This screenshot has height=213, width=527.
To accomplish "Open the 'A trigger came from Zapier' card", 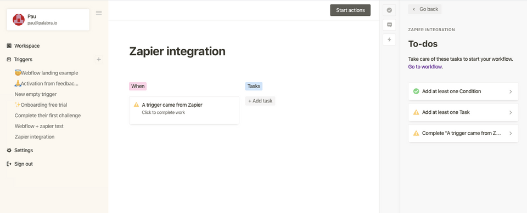I will click(184, 111).
